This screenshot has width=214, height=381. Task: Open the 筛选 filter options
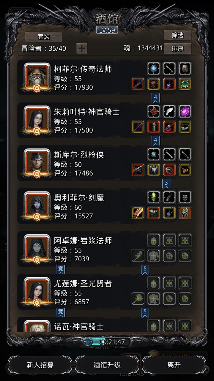point(178,35)
